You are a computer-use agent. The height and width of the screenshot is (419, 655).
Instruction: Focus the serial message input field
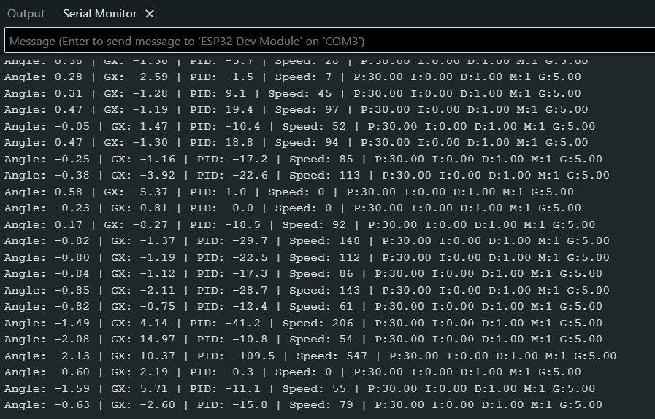click(329, 41)
